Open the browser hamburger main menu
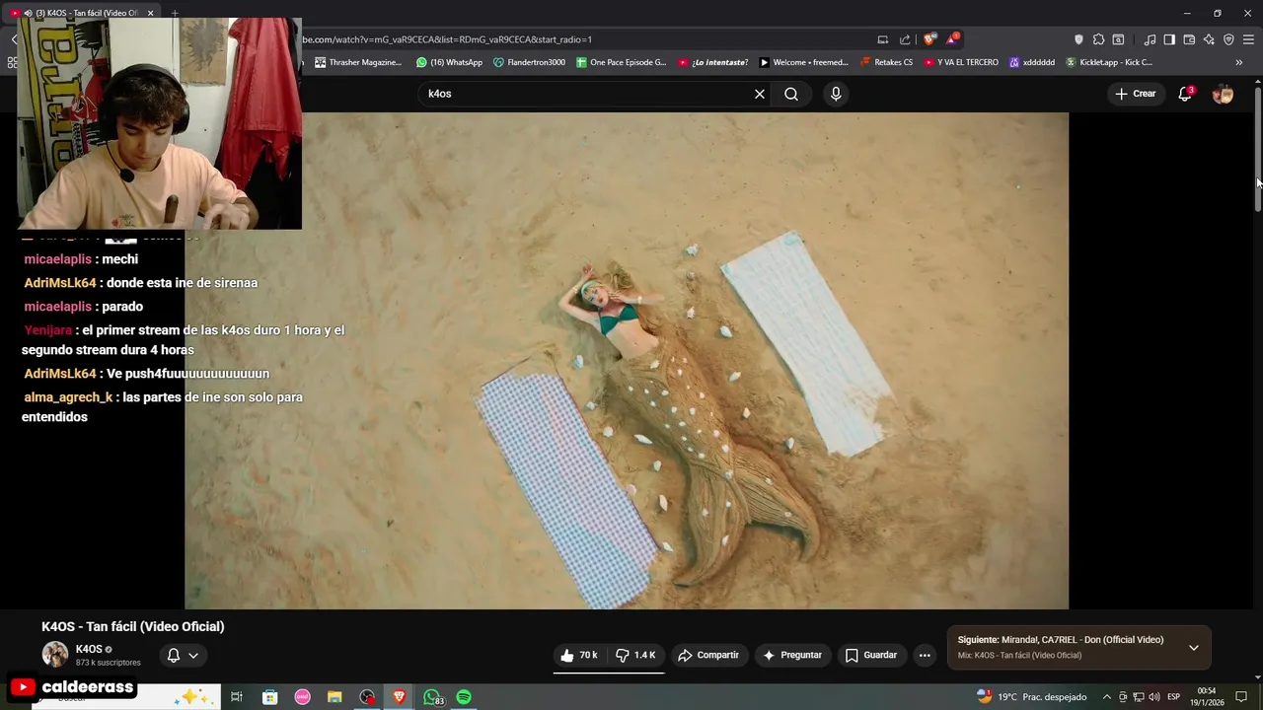 pos(1248,39)
